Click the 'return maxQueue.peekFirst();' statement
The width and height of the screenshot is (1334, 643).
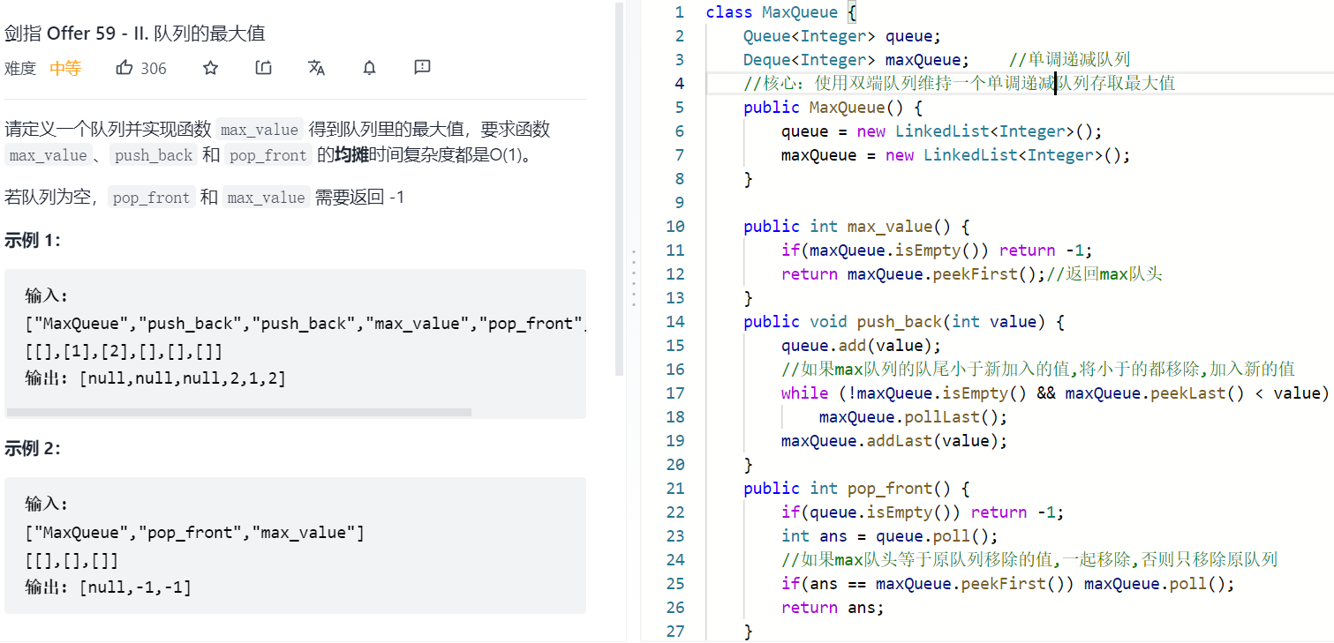click(913, 274)
